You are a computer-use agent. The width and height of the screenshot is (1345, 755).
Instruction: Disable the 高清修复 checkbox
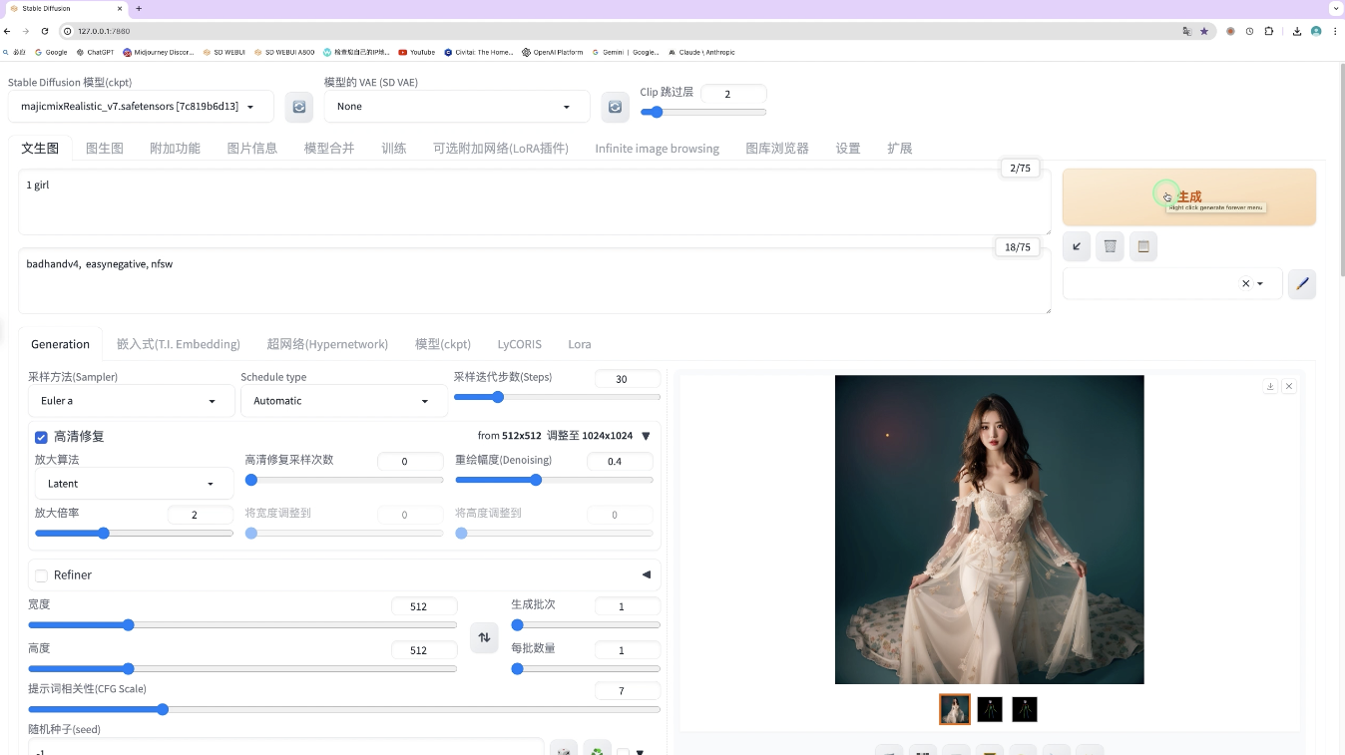pos(41,437)
